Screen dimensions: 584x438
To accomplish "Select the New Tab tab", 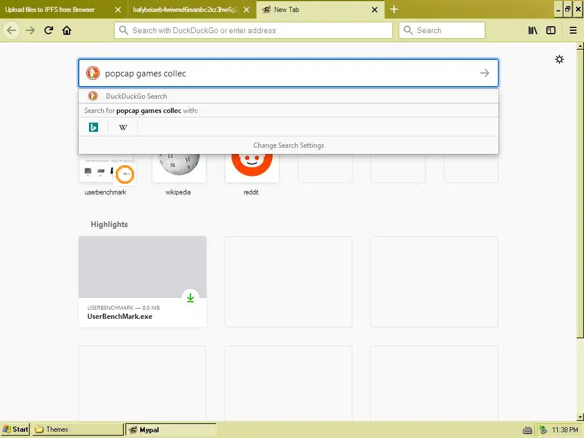I will point(321,10).
